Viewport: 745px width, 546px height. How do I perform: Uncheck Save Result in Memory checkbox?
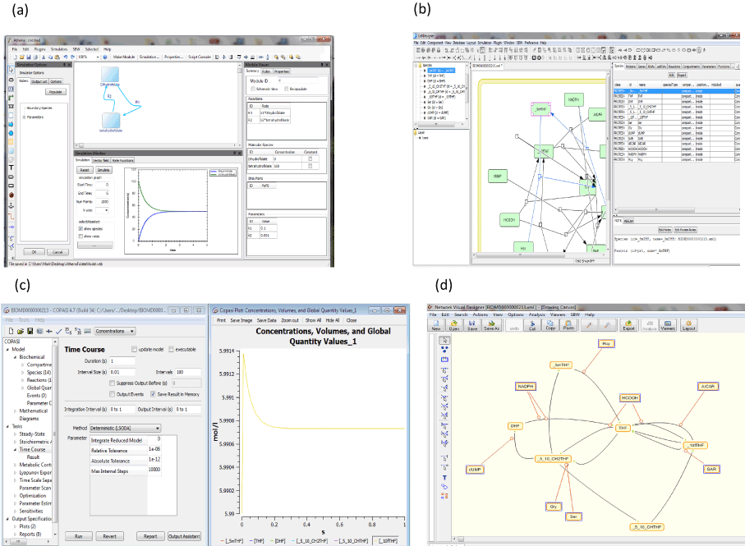click(153, 394)
